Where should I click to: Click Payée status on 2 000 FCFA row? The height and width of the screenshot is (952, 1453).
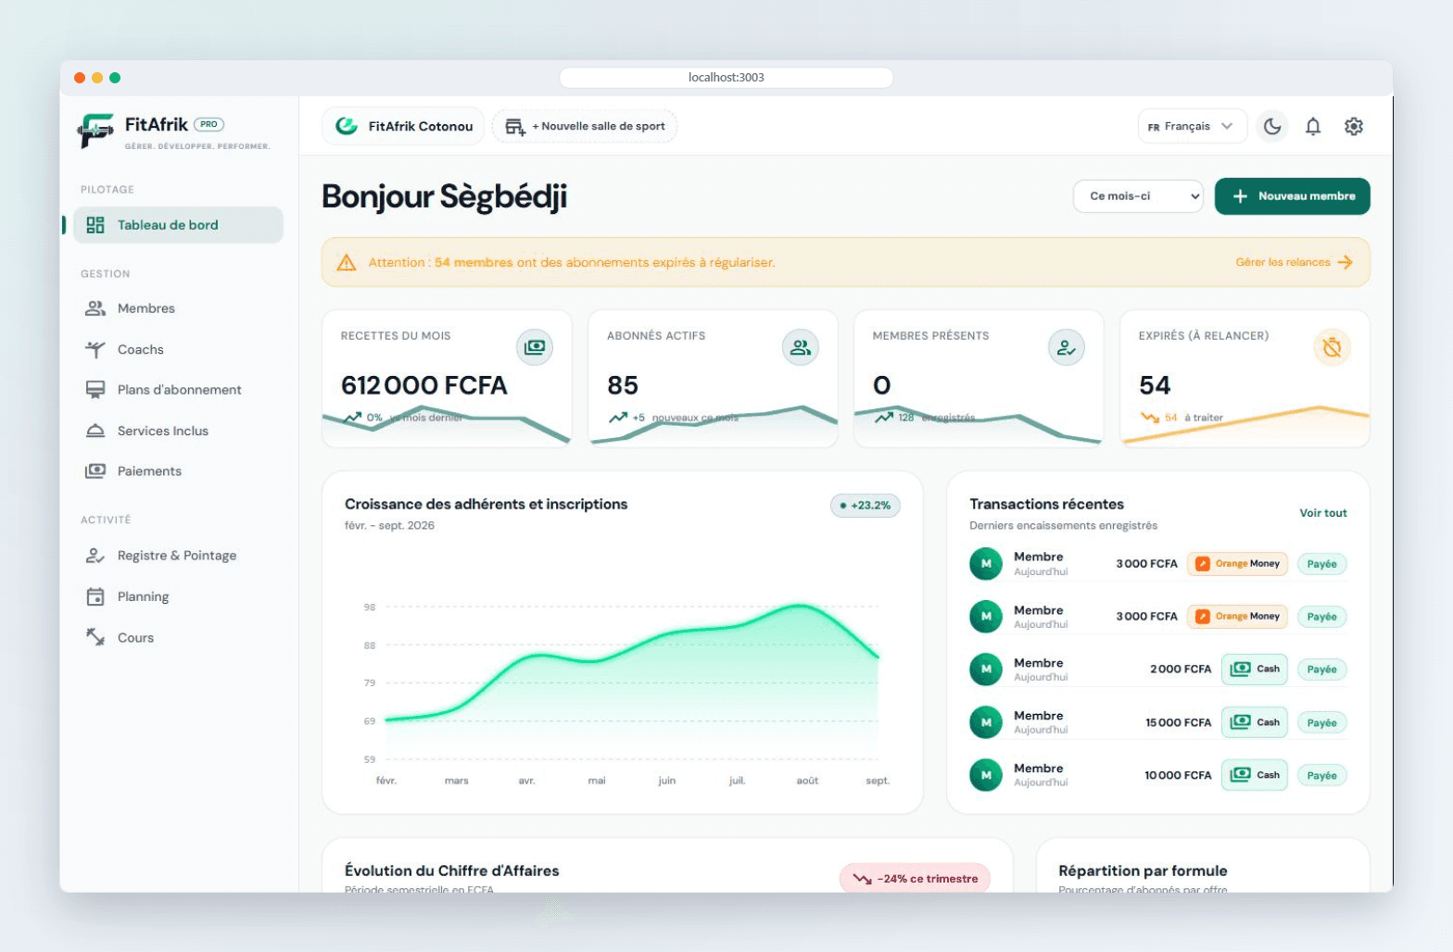point(1321,670)
